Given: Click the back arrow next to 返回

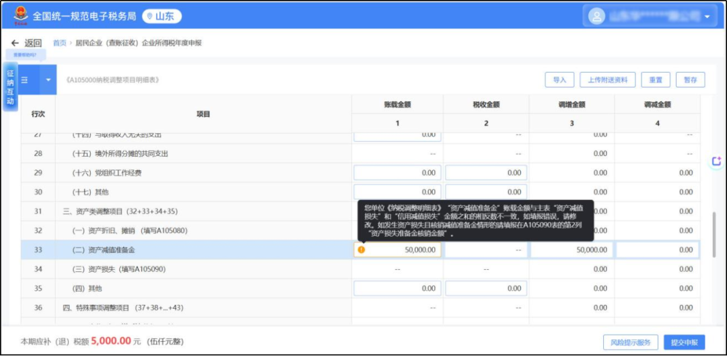Looking at the screenshot, I should (15, 43).
